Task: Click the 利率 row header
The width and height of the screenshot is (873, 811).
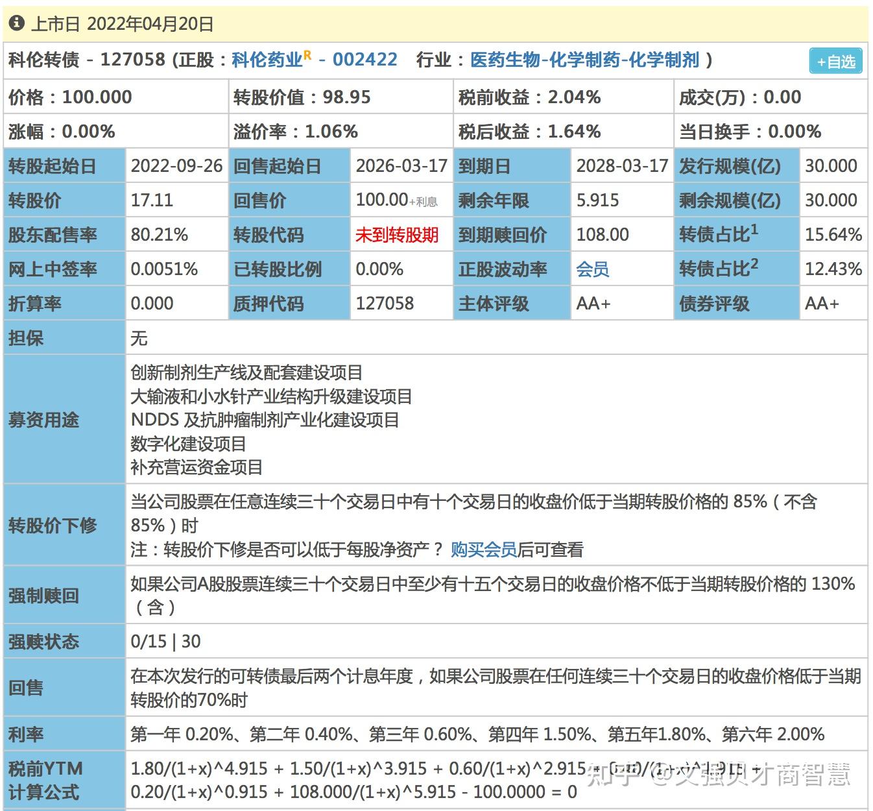Action: pyautogui.click(x=64, y=734)
